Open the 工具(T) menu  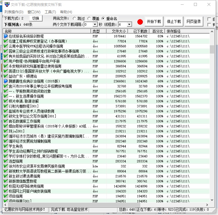click(50, 12)
